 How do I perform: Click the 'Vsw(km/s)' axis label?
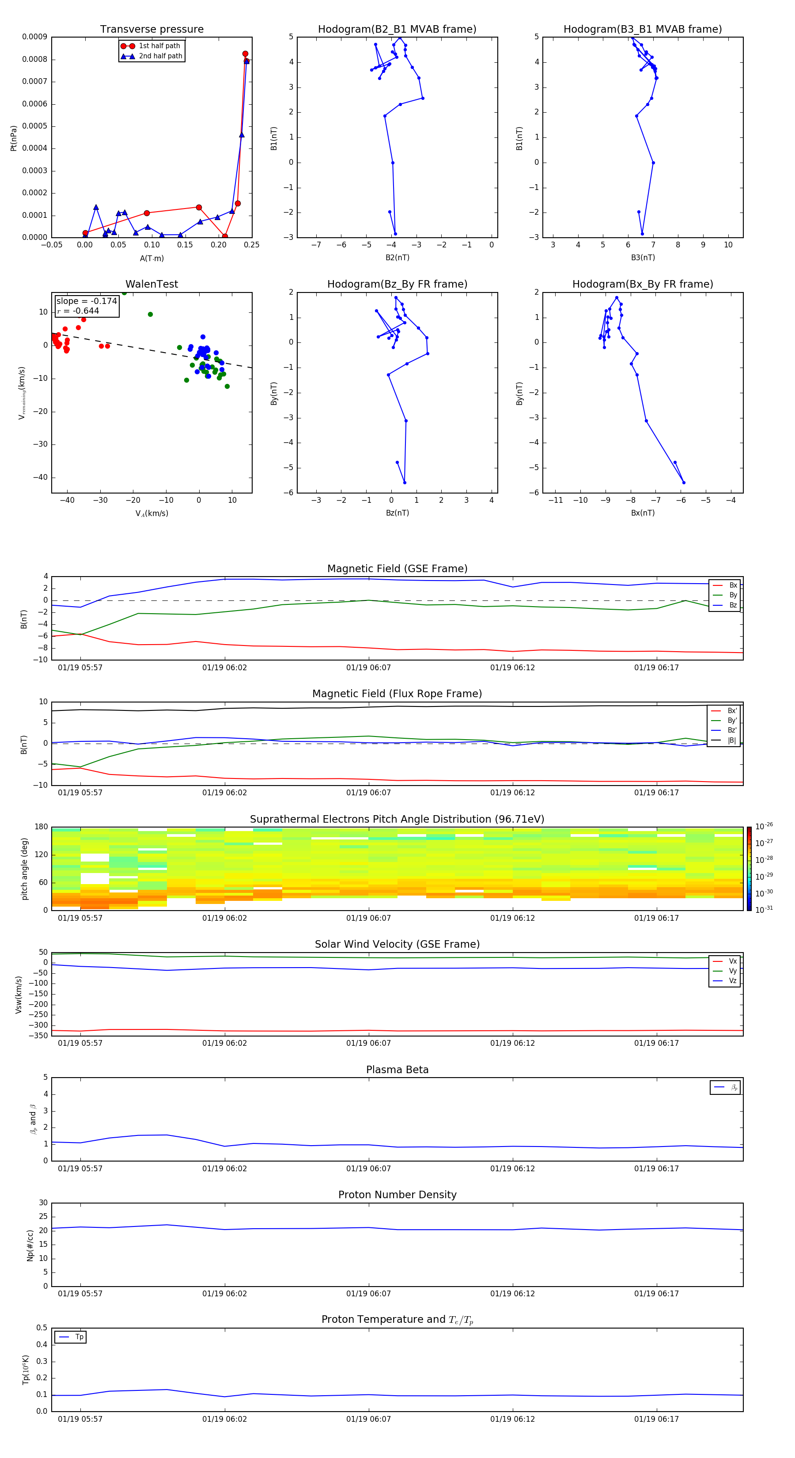(19, 995)
